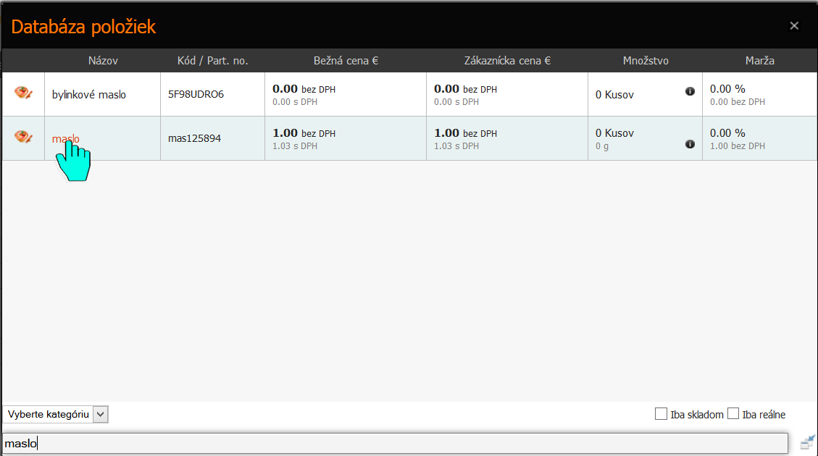The width and height of the screenshot is (818, 456).
Task: Click the Kód / Part. no. header
Action: (212, 61)
